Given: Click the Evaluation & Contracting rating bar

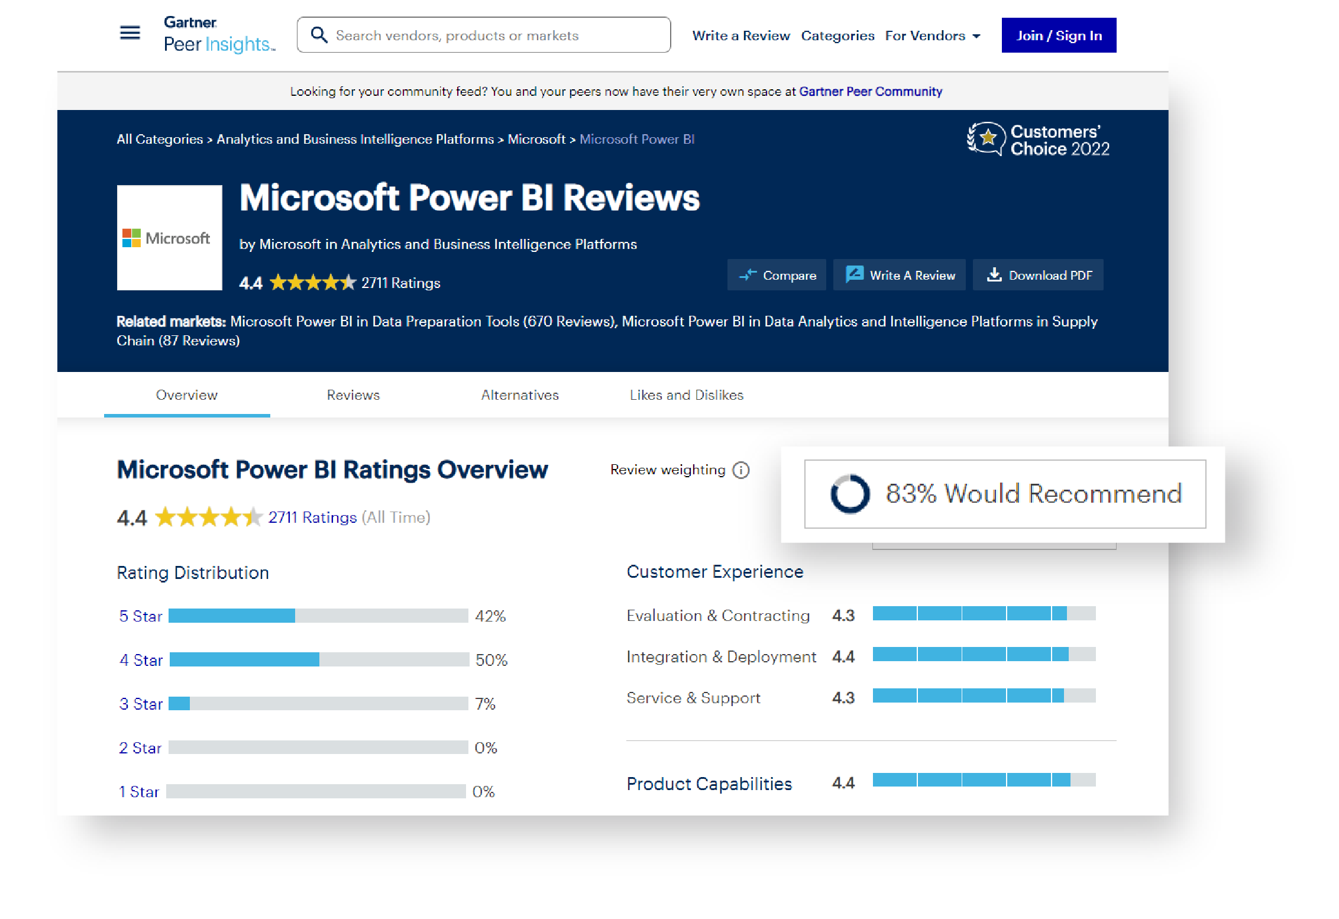Looking at the screenshot, I should coord(984,613).
